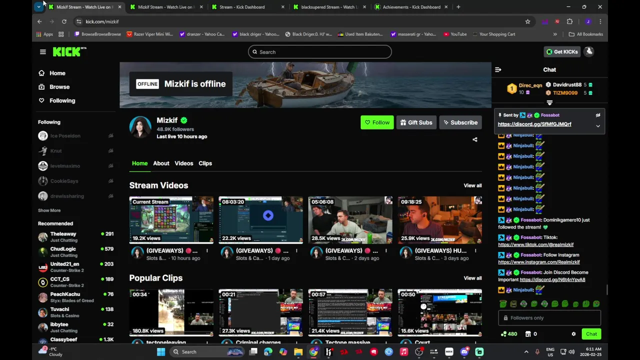Expand the chat leaderboard handle
640x360 pixels.
coord(549,102)
